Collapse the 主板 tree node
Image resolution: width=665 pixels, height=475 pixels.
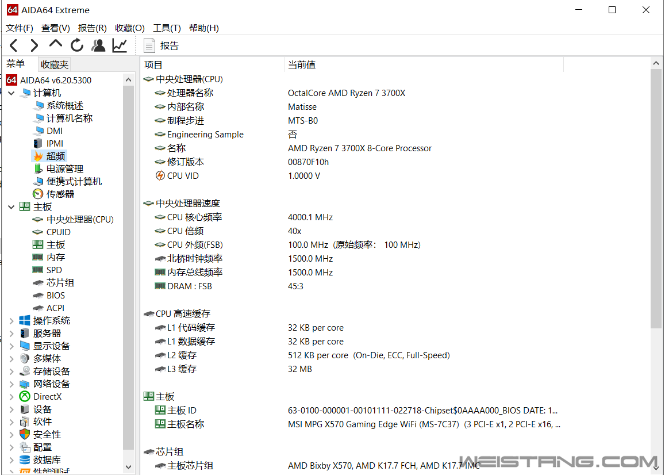coord(11,207)
